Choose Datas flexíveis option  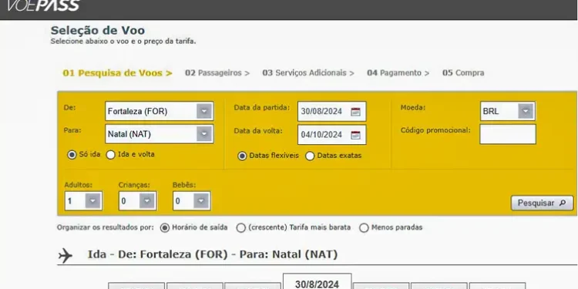point(242,156)
